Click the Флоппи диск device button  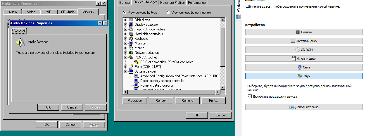pyautogui.click(x=304, y=58)
